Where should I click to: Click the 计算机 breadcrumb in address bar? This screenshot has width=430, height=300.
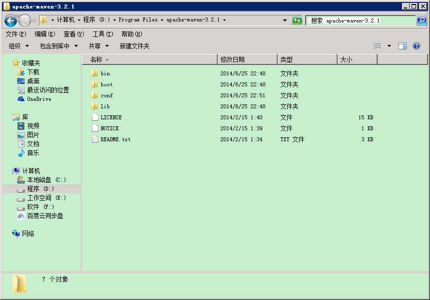65,20
